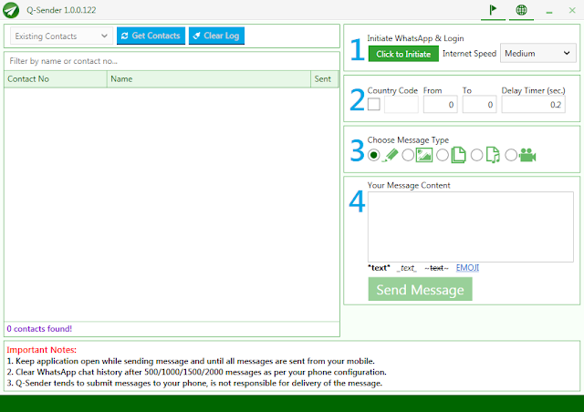The height and width of the screenshot is (412, 584).
Task: Click the document message type icon
Action: point(458,155)
